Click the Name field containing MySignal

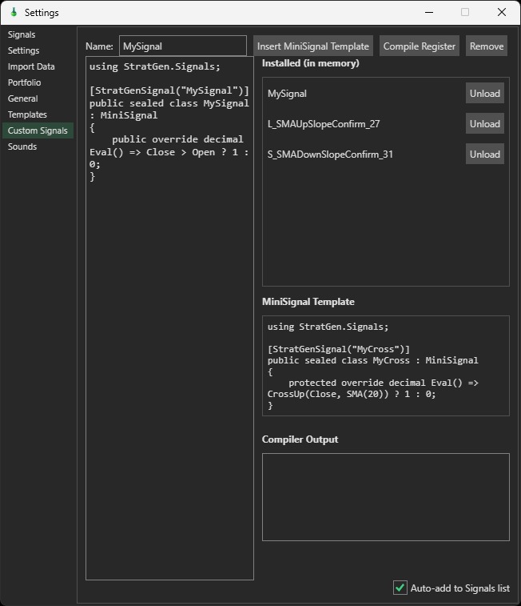183,46
